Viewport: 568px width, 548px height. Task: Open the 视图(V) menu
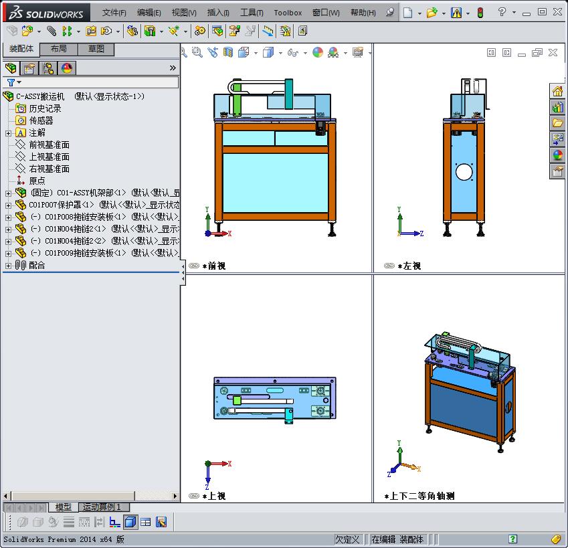click(x=184, y=13)
